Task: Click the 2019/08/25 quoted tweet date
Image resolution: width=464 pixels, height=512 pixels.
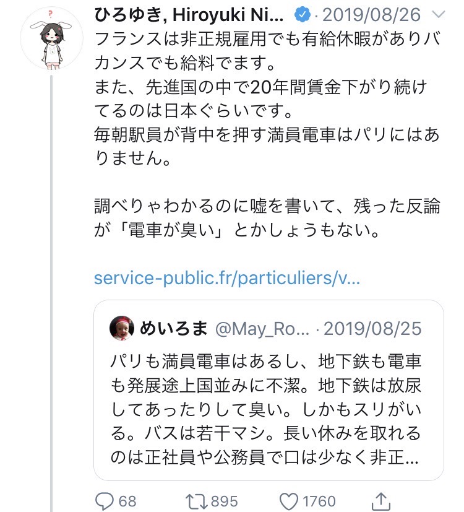Action: pyautogui.click(x=372, y=328)
